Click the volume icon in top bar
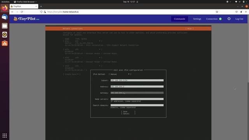Image resolution: width=249 pixels, height=140 pixels. pos(240,2)
